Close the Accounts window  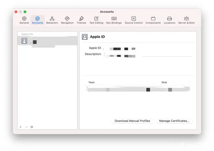16,12
